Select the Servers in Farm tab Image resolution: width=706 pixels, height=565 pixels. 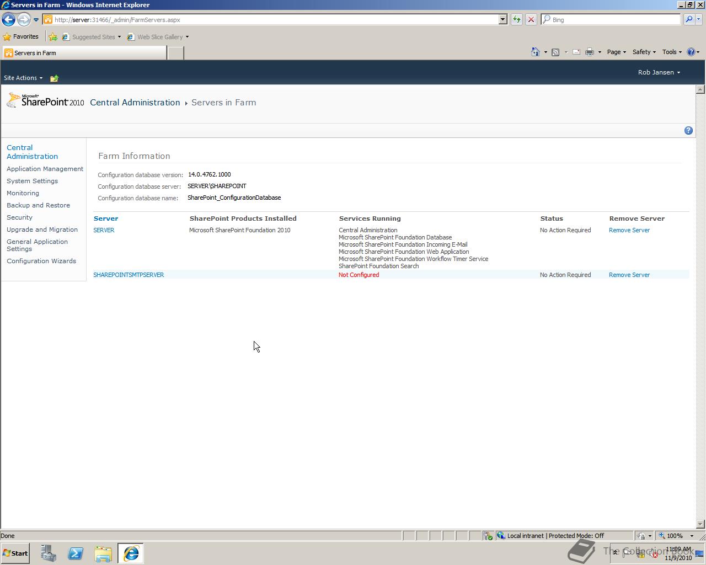(x=84, y=53)
